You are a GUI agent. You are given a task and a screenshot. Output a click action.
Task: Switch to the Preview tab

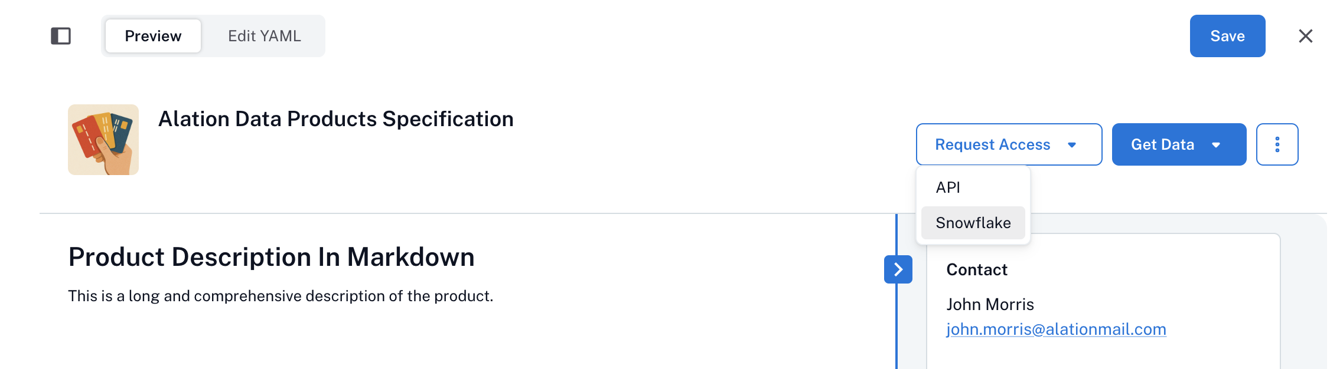(x=153, y=36)
